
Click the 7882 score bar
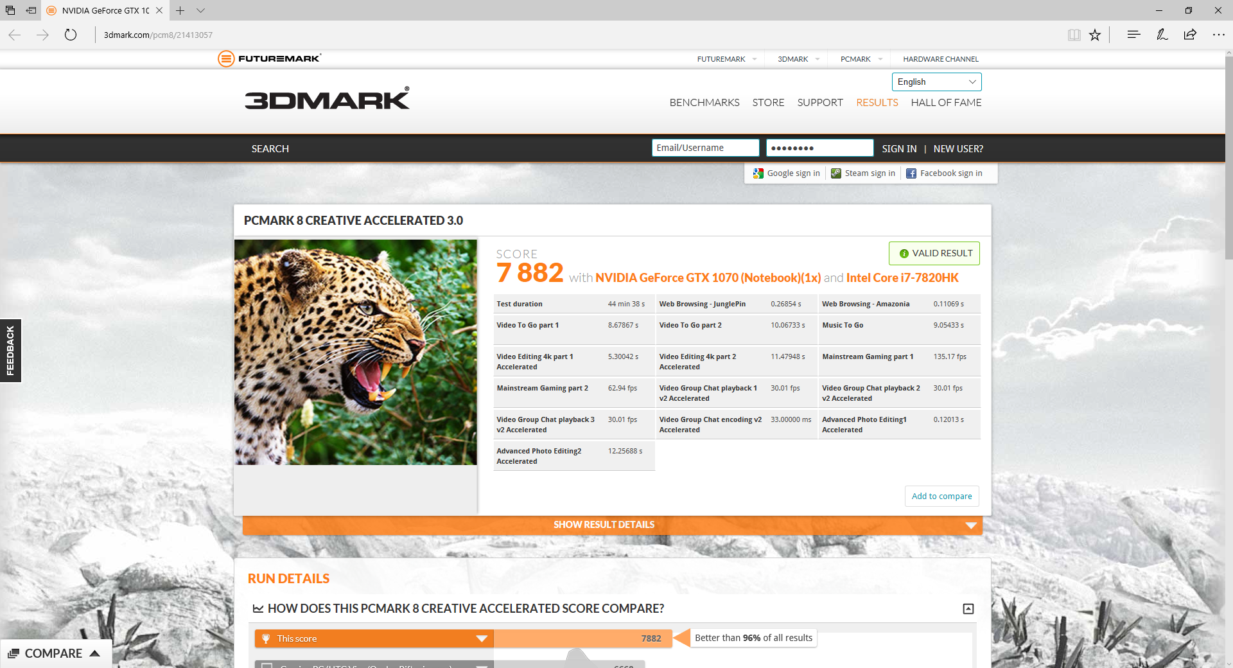(x=582, y=638)
